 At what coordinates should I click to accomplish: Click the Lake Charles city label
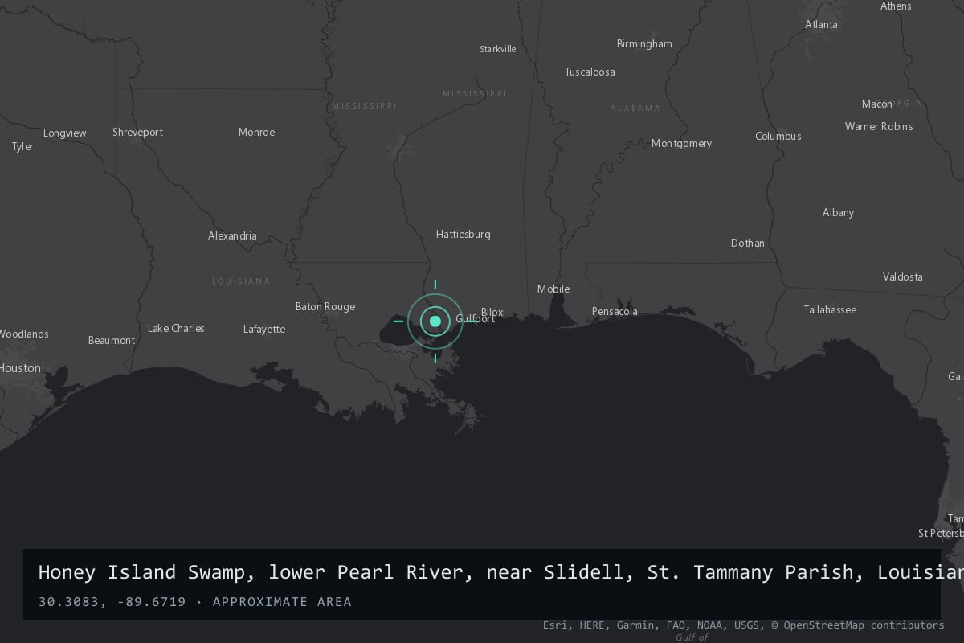(176, 328)
